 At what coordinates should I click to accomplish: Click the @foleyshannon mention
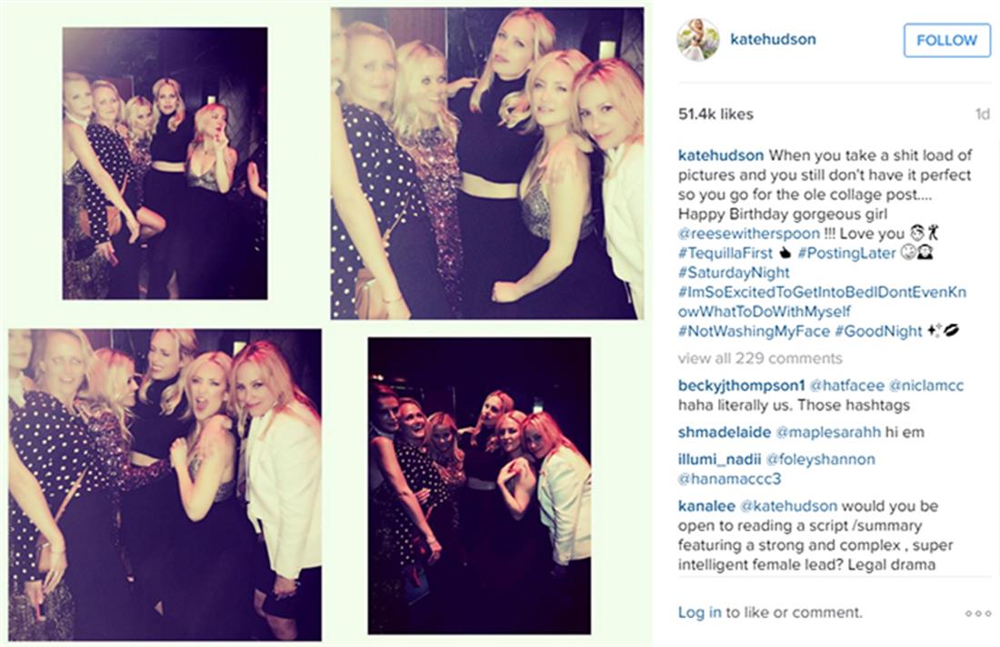tap(820, 459)
